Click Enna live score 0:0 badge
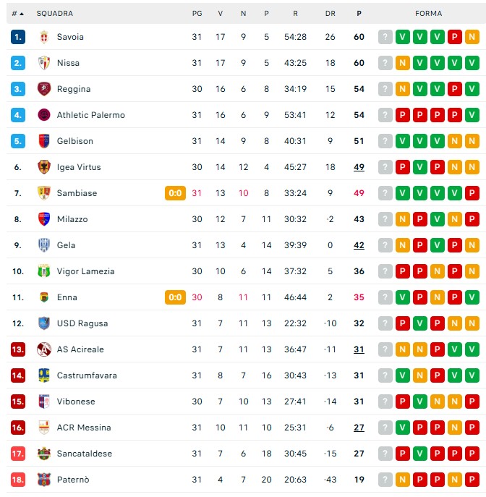Screen dimensions: 486x497 coord(175,297)
